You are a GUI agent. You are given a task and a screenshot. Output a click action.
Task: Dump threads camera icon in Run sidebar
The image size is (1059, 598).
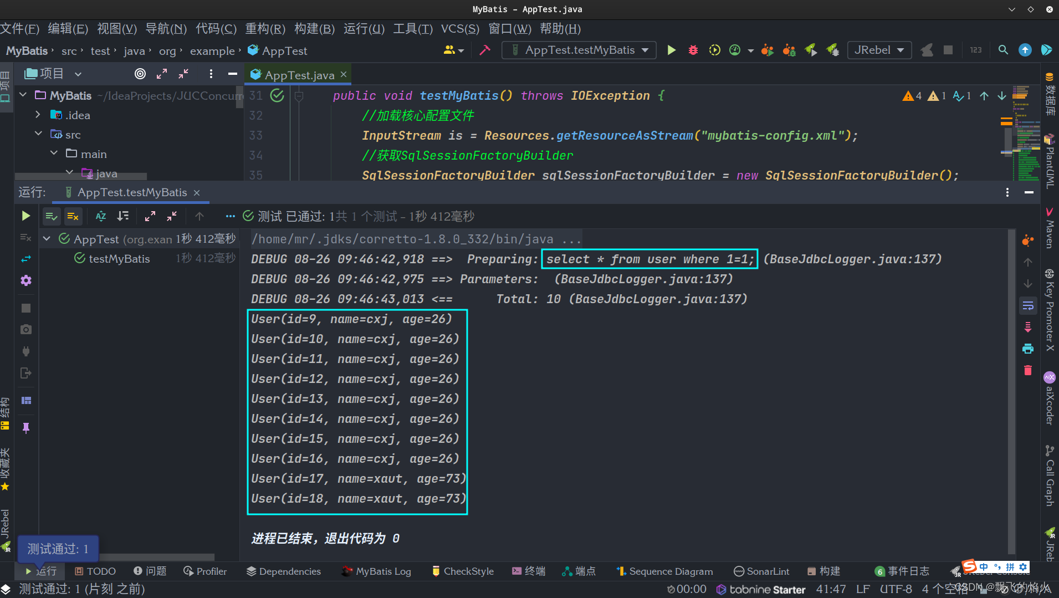(25, 329)
